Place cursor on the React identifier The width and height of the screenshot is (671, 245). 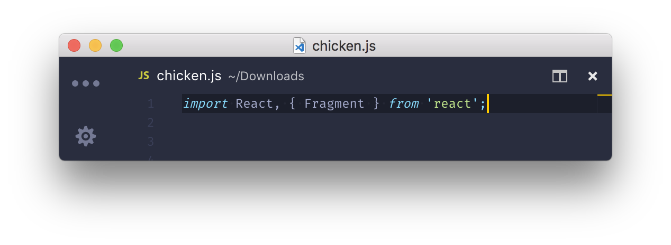254,103
